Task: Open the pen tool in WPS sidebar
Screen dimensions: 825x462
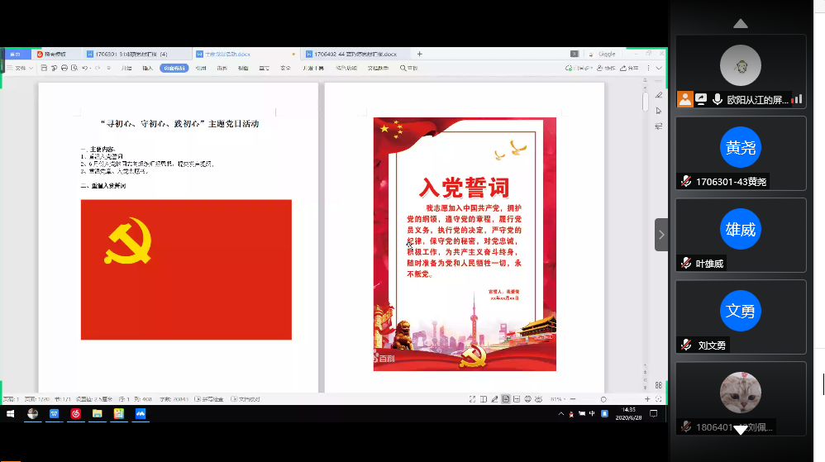Action: point(659,95)
